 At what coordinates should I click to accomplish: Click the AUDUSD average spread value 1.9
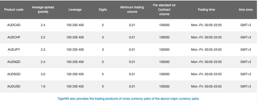pyautogui.click(x=43, y=86)
